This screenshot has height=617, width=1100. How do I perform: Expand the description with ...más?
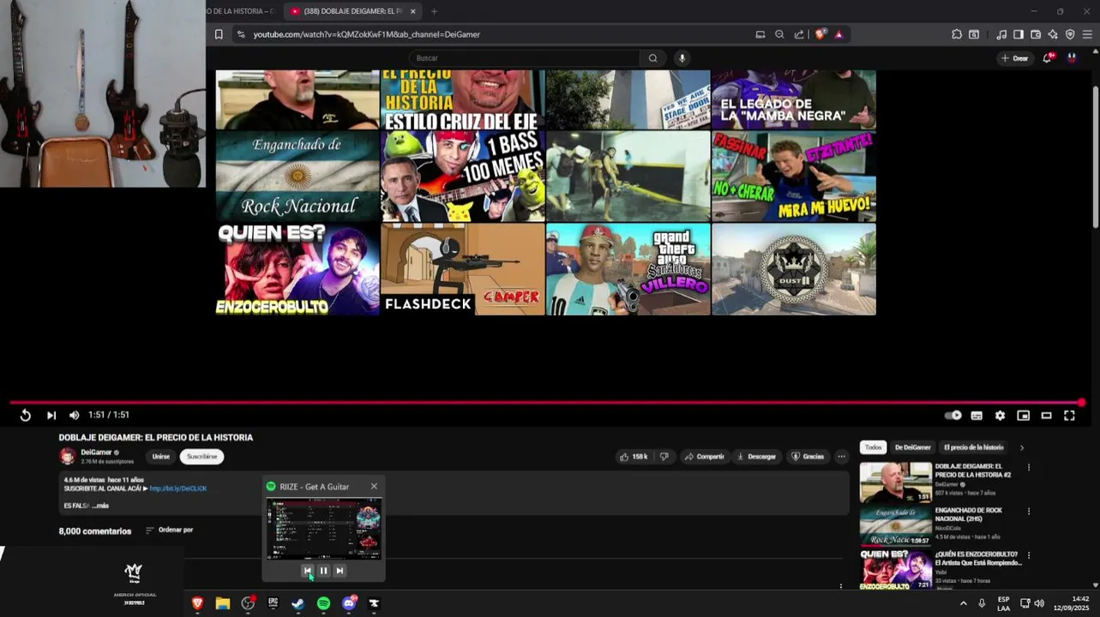coord(100,506)
